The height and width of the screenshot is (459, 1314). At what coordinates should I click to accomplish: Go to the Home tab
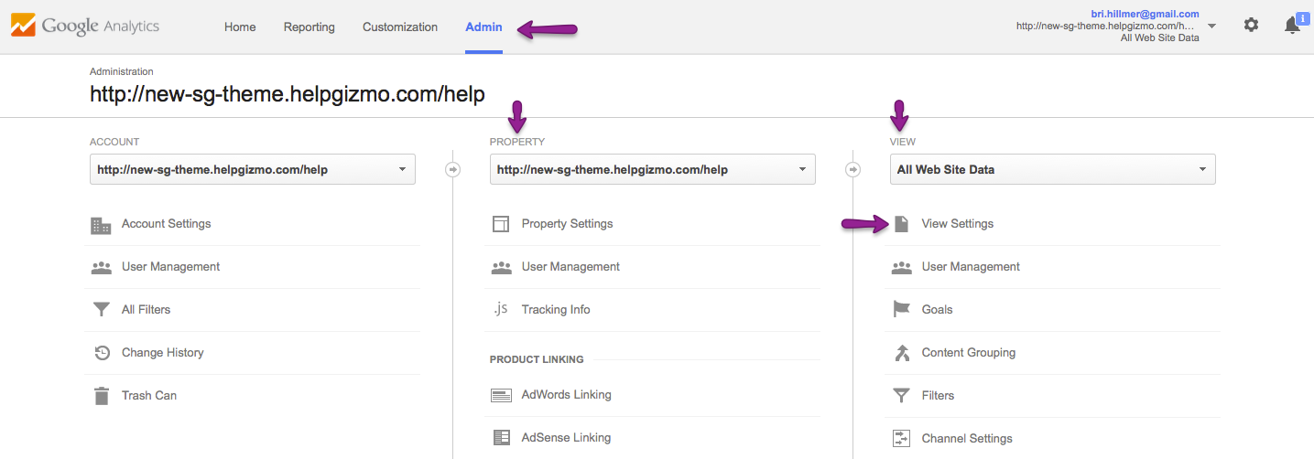click(240, 27)
